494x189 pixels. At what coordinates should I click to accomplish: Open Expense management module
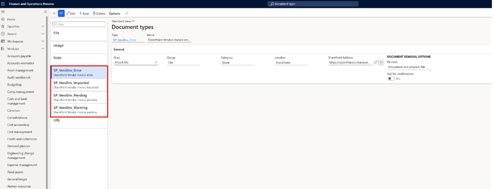click(22, 165)
